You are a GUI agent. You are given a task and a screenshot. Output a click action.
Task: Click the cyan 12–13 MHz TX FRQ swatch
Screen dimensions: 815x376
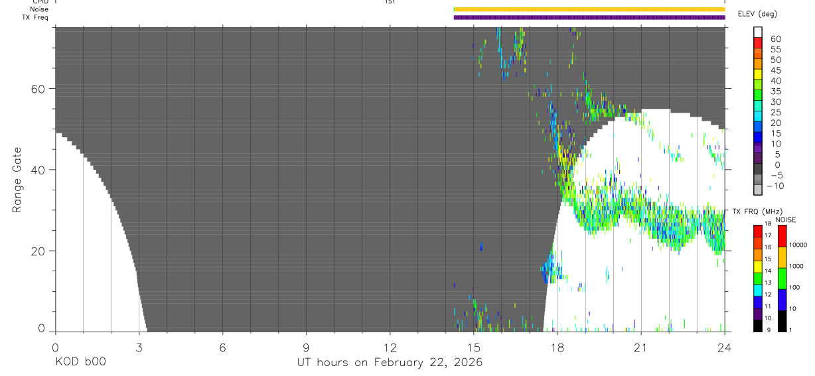click(x=757, y=290)
